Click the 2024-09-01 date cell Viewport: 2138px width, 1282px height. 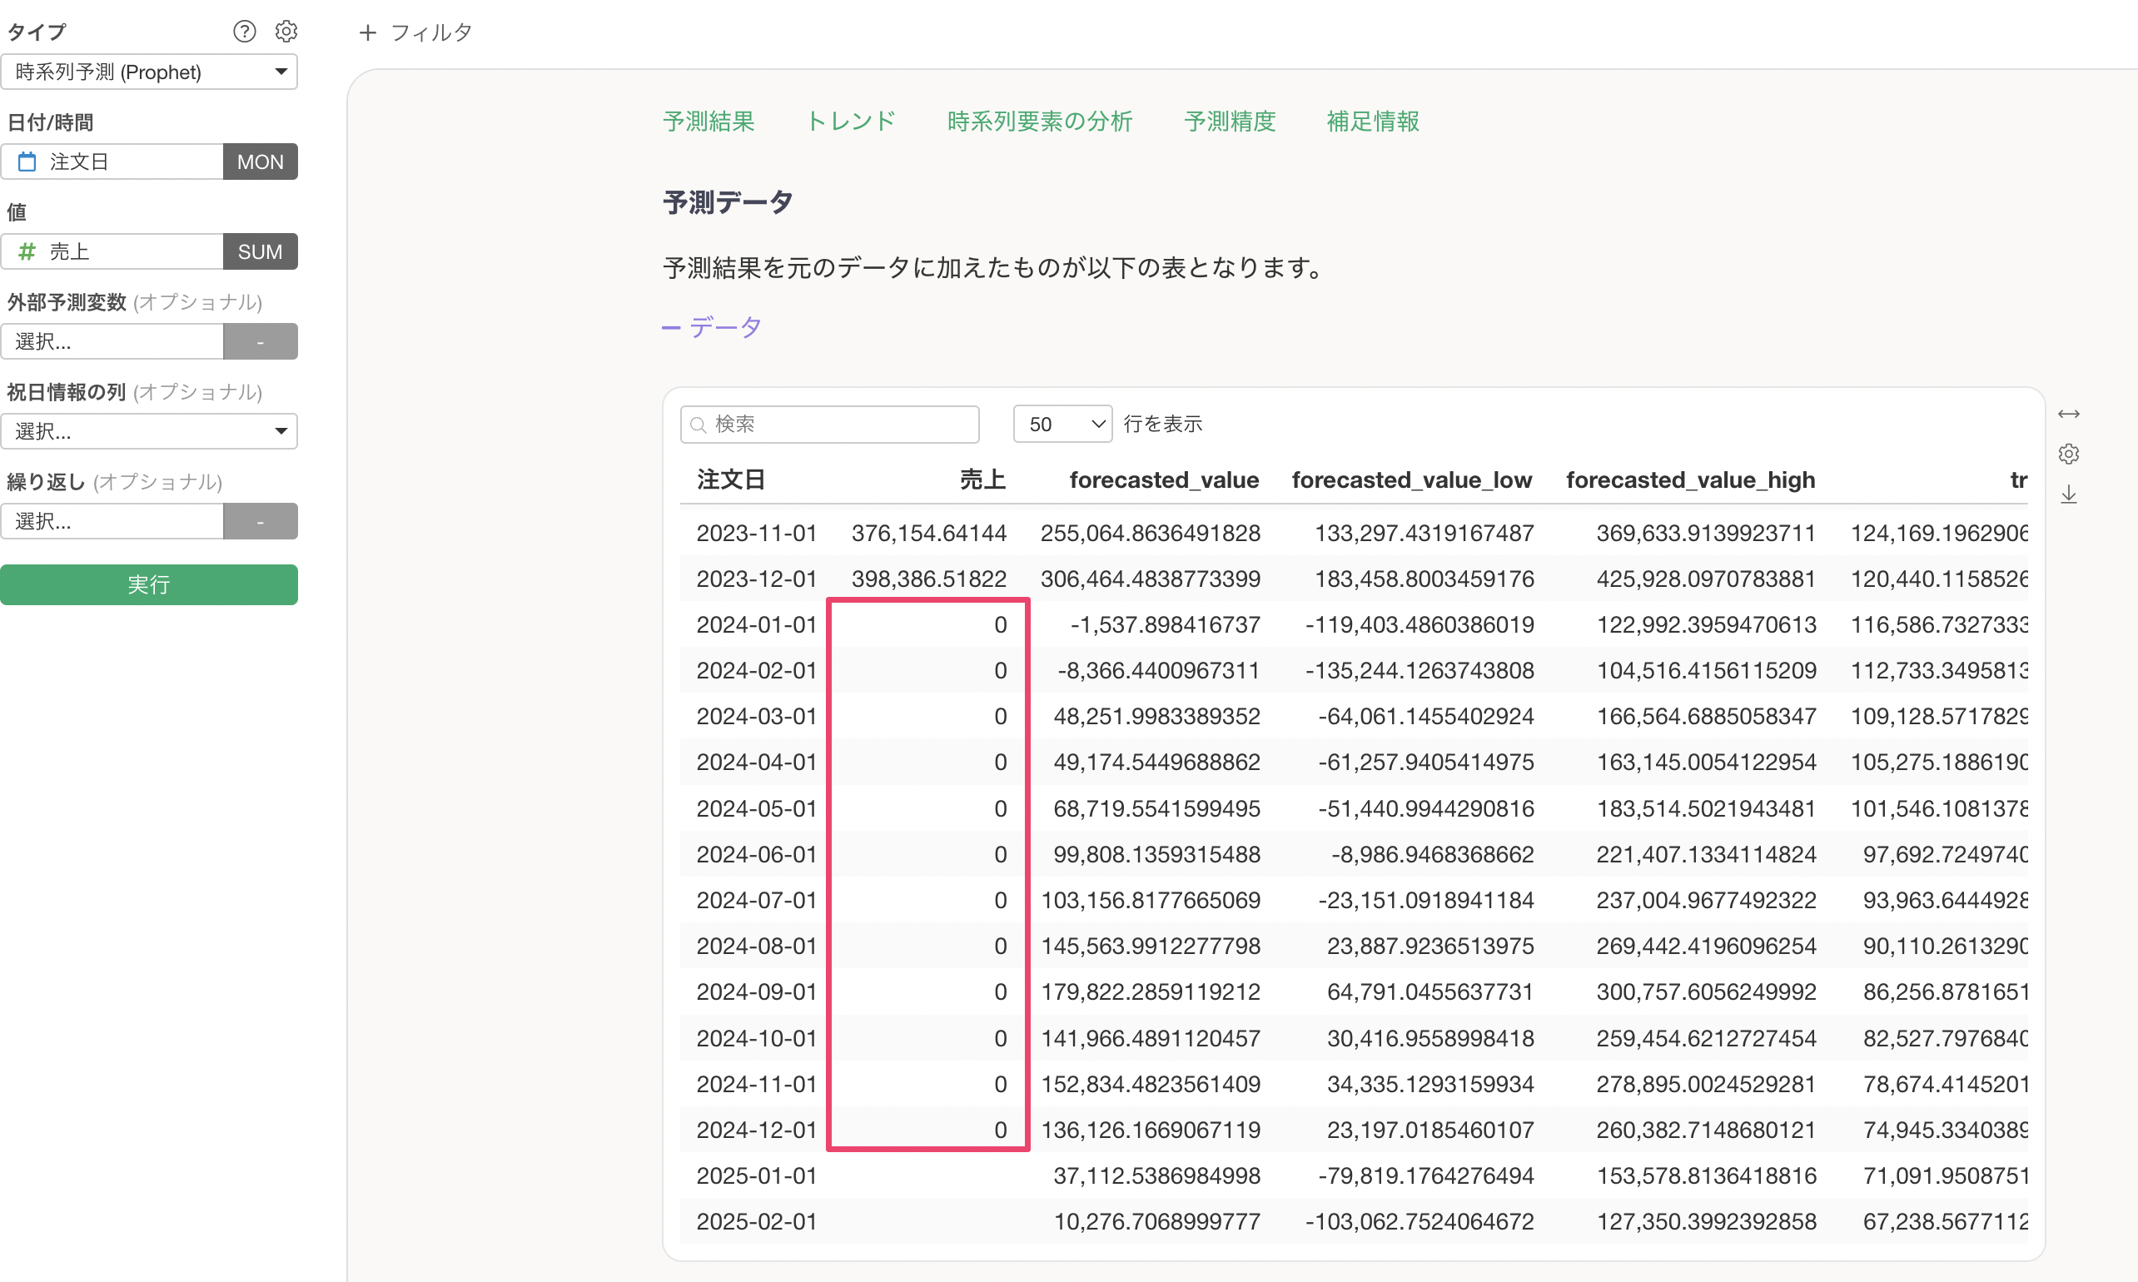757,991
